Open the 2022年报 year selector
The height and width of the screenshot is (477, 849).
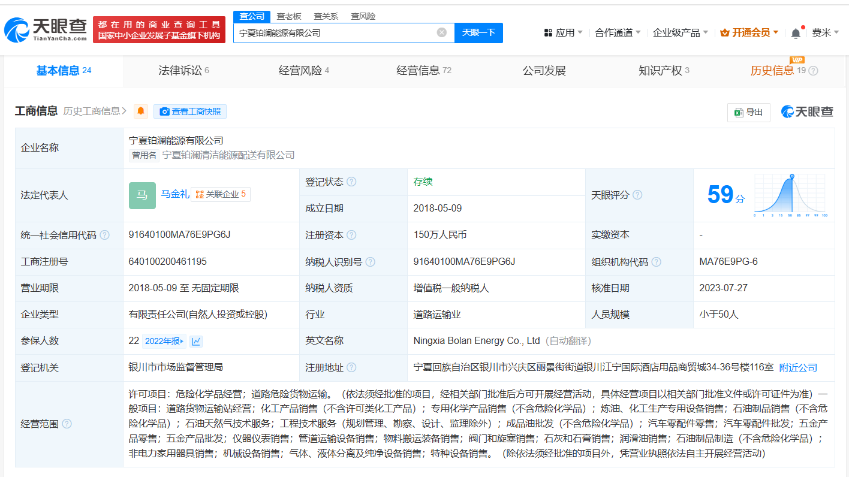[164, 341]
